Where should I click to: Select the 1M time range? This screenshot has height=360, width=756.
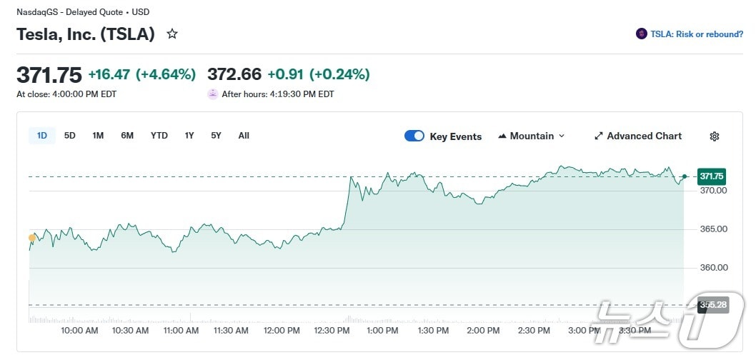click(x=98, y=136)
